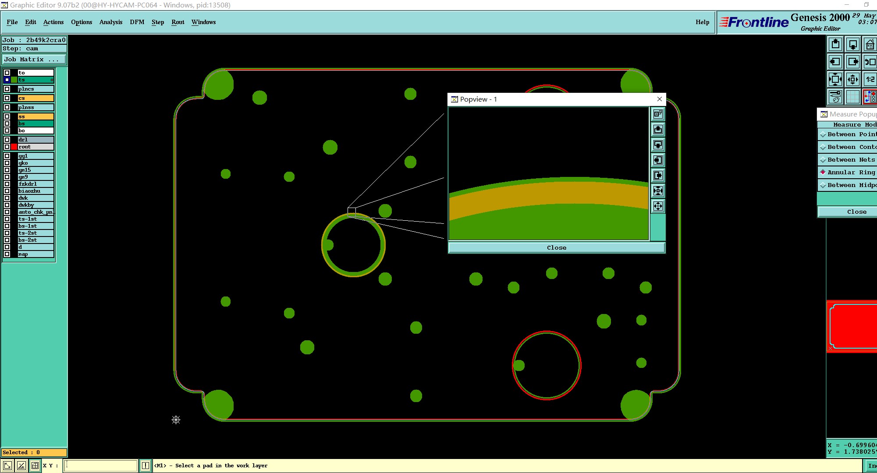Pan the Popview left with arrow icon
Screen dimensions: 877x473
tap(658, 160)
